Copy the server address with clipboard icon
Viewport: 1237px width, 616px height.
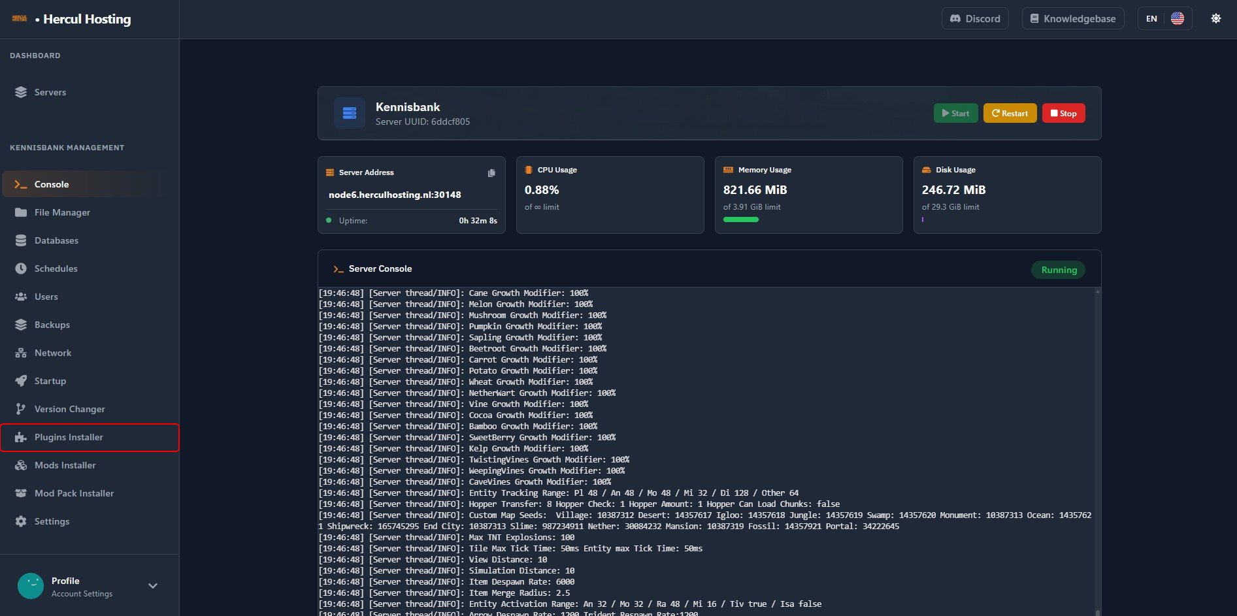(491, 173)
